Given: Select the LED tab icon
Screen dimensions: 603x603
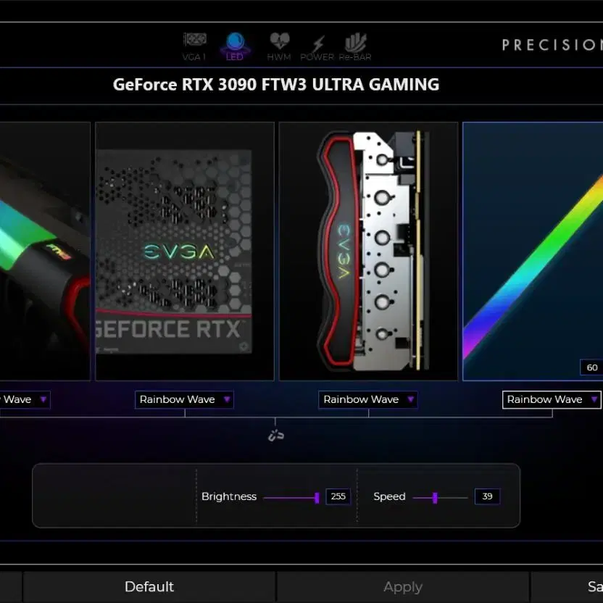Looking at the screenshot, I should pyautogui.click(x=235, y=46).
